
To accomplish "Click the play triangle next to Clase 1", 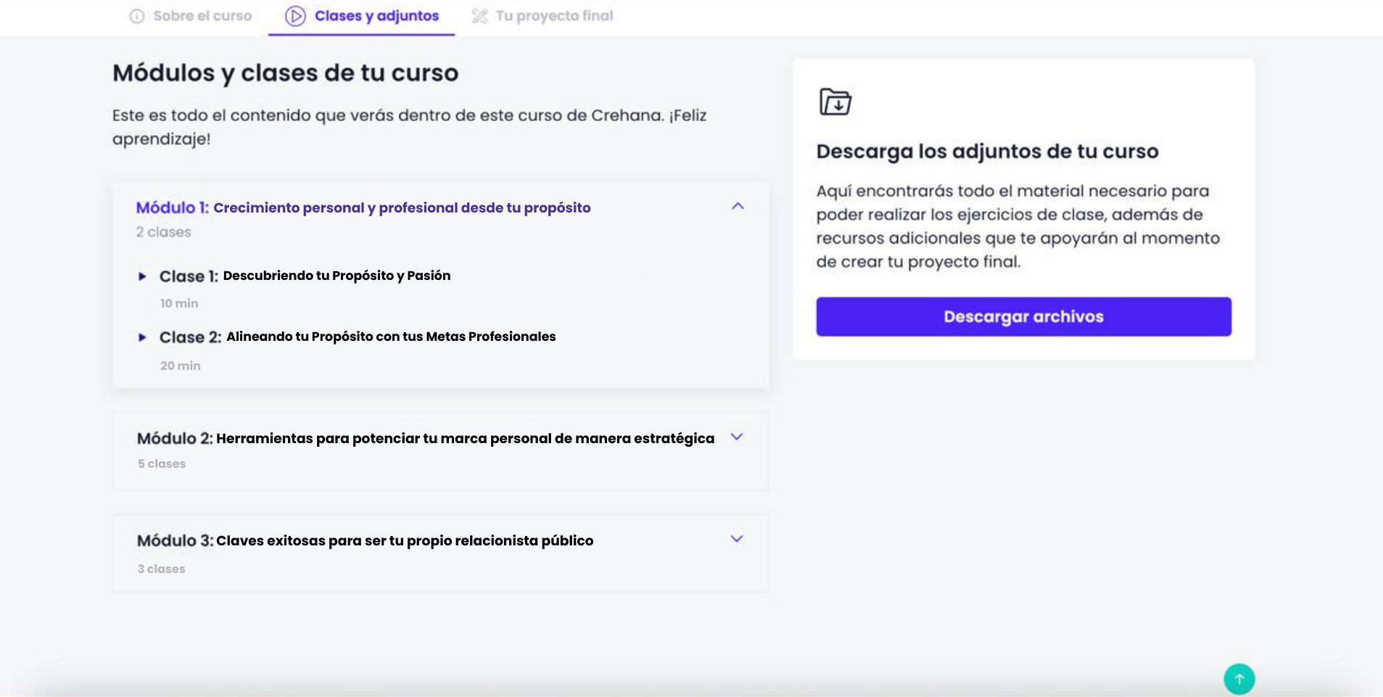I will (142, 276).
